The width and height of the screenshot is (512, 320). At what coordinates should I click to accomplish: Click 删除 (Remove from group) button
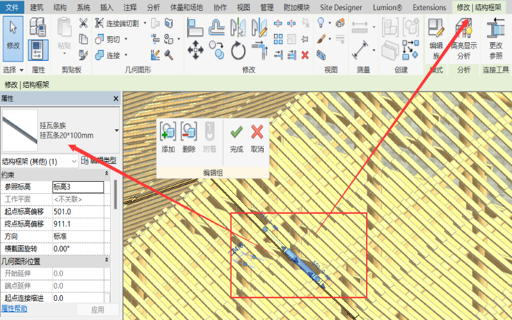click(189, 138)
